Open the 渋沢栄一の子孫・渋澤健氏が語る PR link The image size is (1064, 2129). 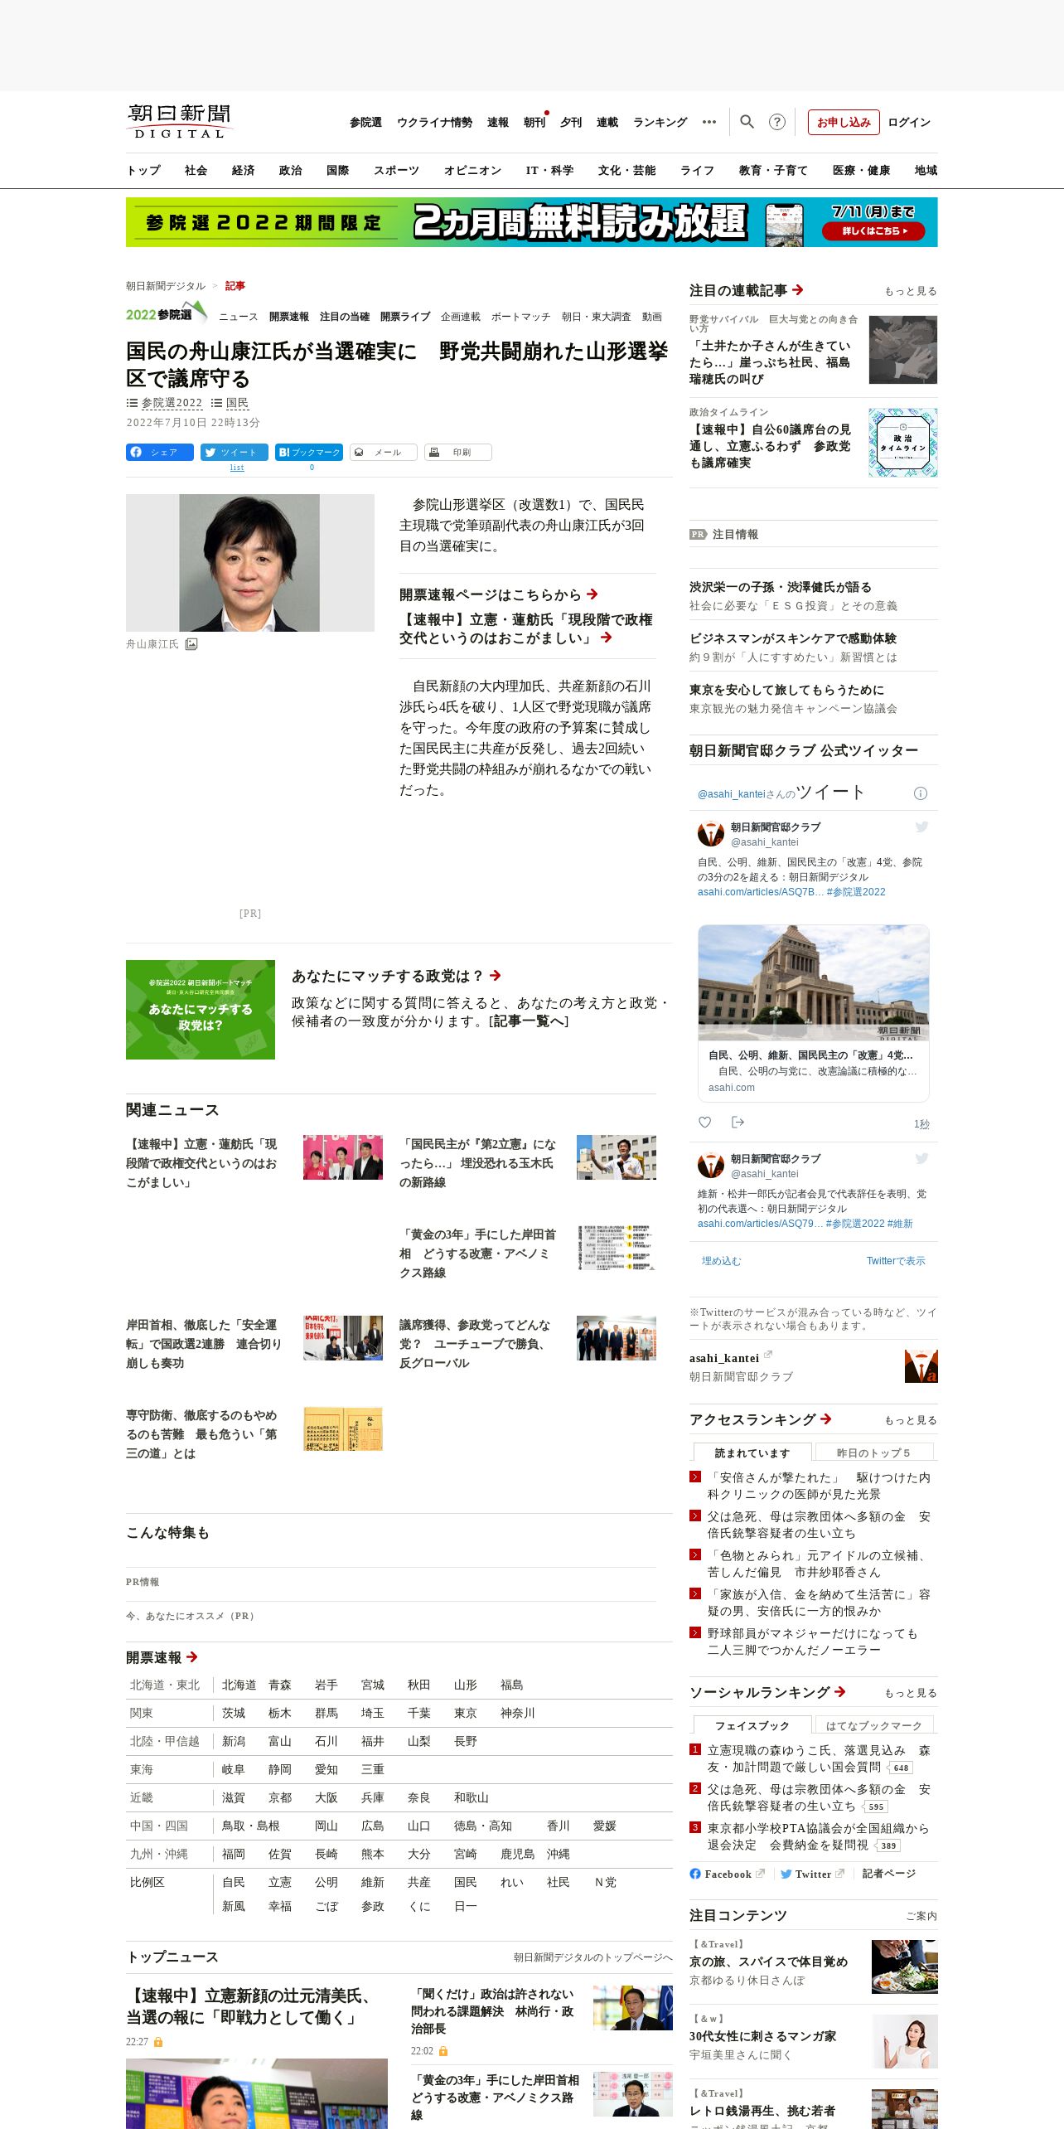coord(781,587)
